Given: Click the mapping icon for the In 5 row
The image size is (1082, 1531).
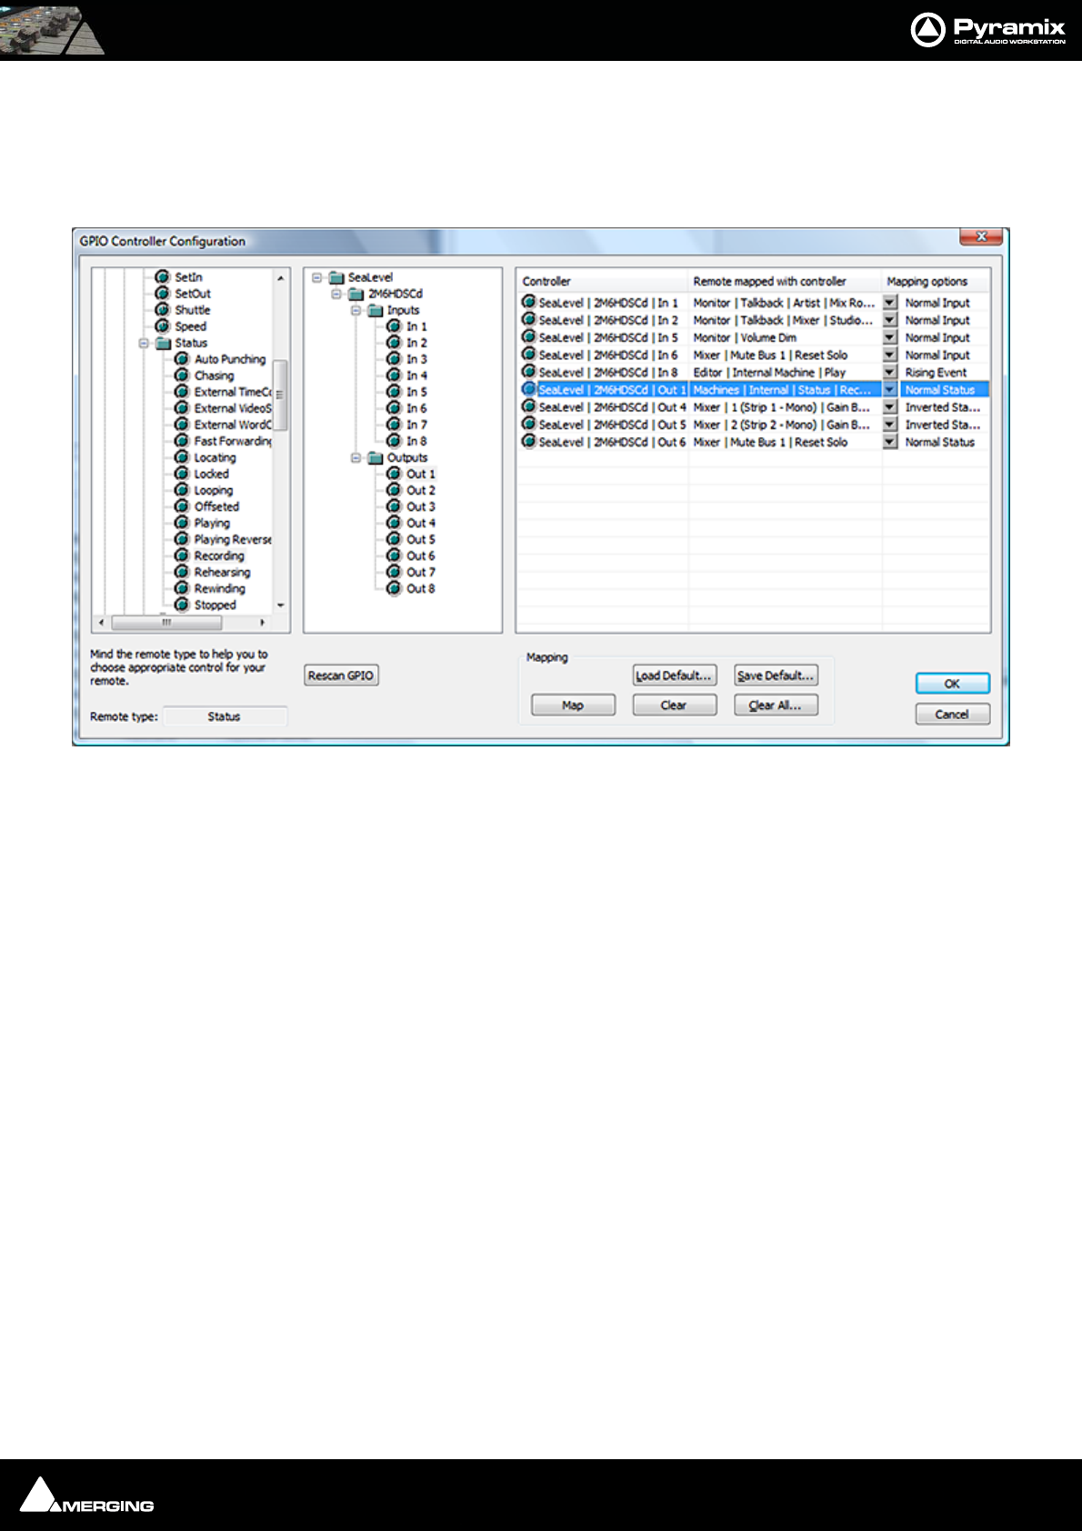Looking at the screenshot, I should [529, 336].
